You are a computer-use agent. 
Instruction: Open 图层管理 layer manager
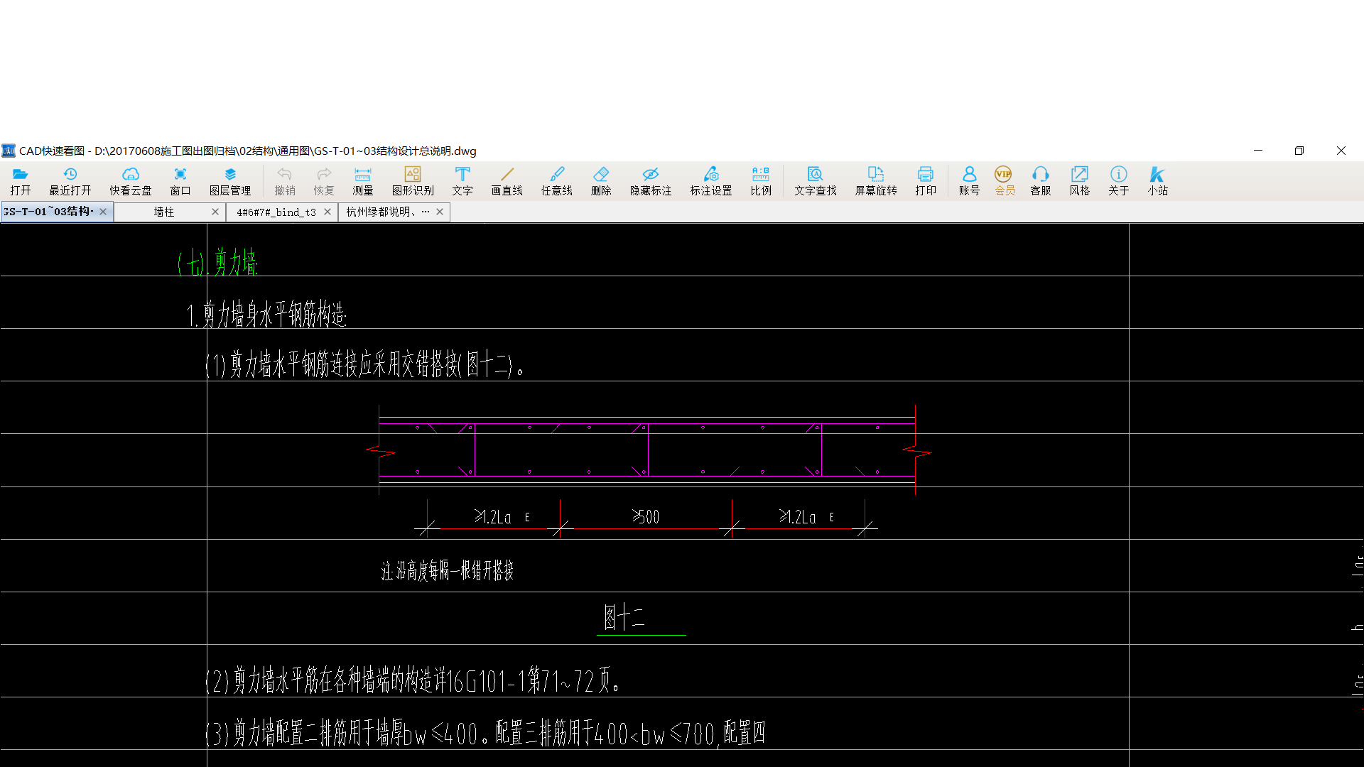click(229, 180)
